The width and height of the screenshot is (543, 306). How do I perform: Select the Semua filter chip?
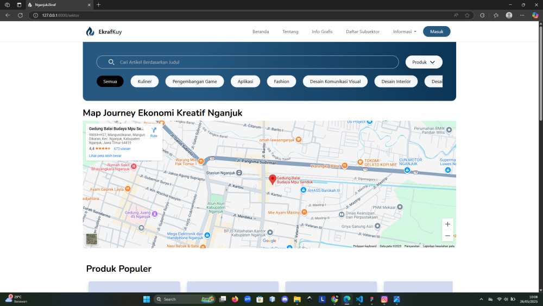(x=110, y=82)
